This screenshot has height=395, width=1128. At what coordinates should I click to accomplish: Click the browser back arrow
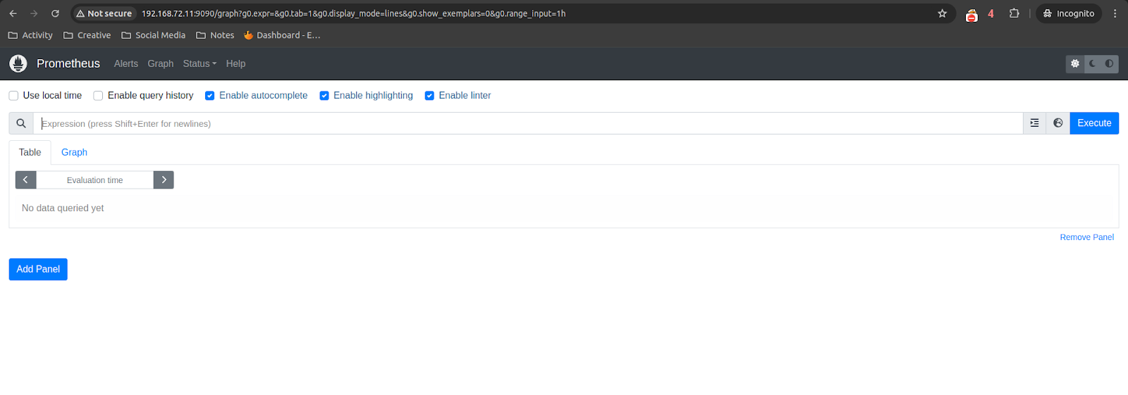coord(13,13)
